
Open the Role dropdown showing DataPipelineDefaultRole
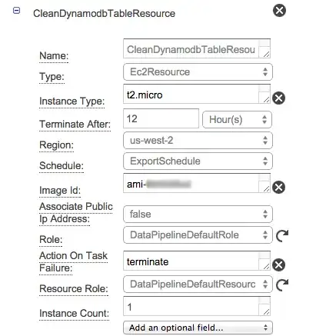pyautogui.click(x=198, y=235)
